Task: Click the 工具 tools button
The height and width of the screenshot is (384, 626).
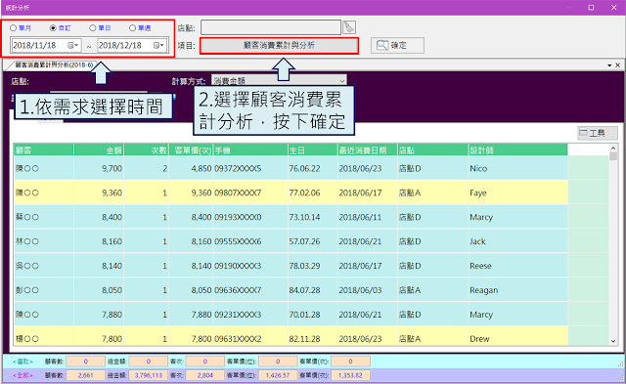Action: (598, 133)
